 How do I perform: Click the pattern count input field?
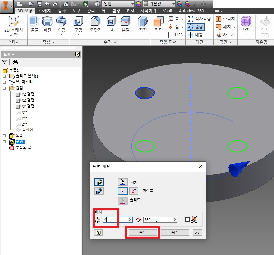pos(116,219)
